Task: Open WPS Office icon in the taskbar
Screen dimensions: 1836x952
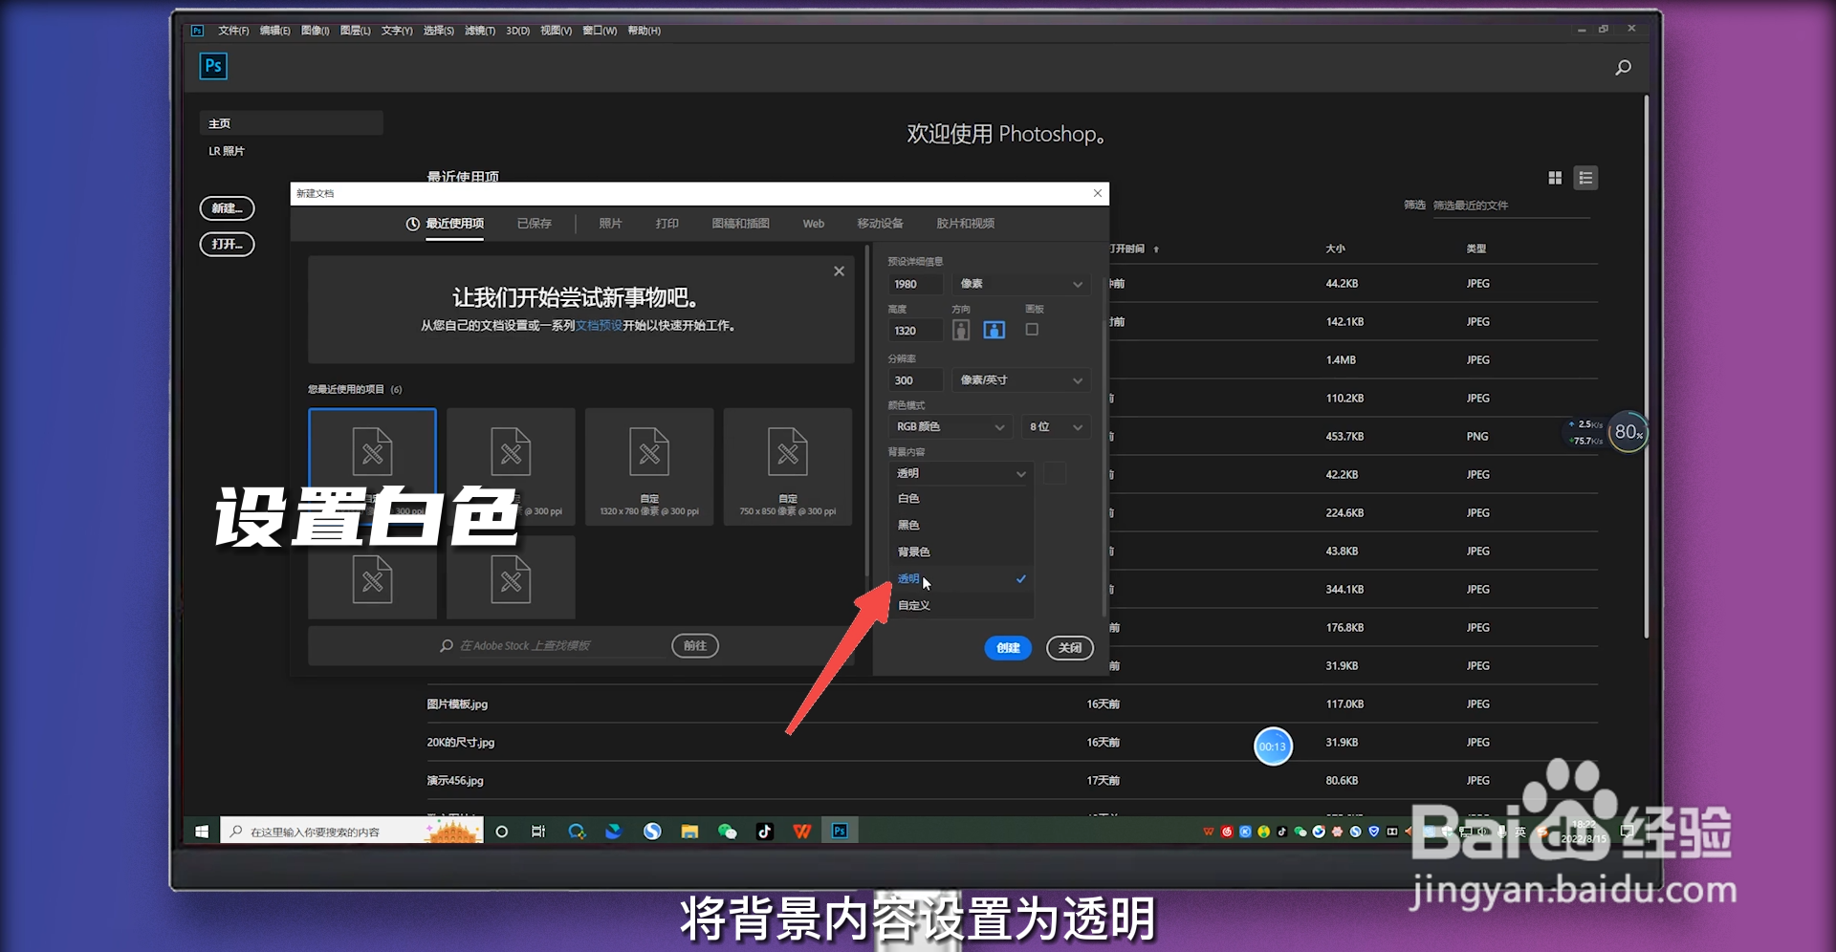Action: click(801, 832)
